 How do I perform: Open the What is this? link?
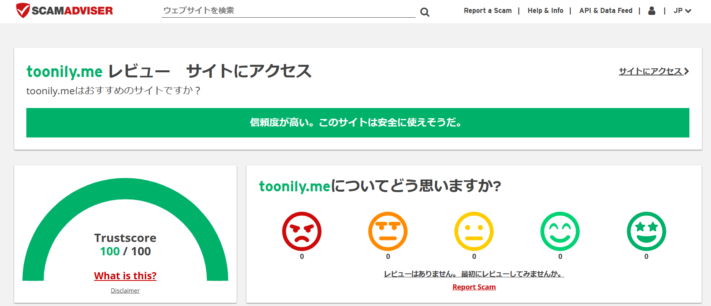[x=125, y=276]
